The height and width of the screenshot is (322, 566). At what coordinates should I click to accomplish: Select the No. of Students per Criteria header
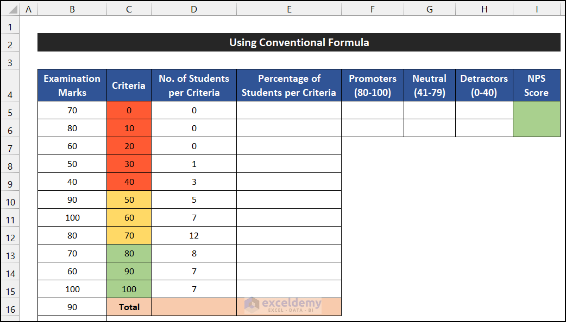coord(194,86)
